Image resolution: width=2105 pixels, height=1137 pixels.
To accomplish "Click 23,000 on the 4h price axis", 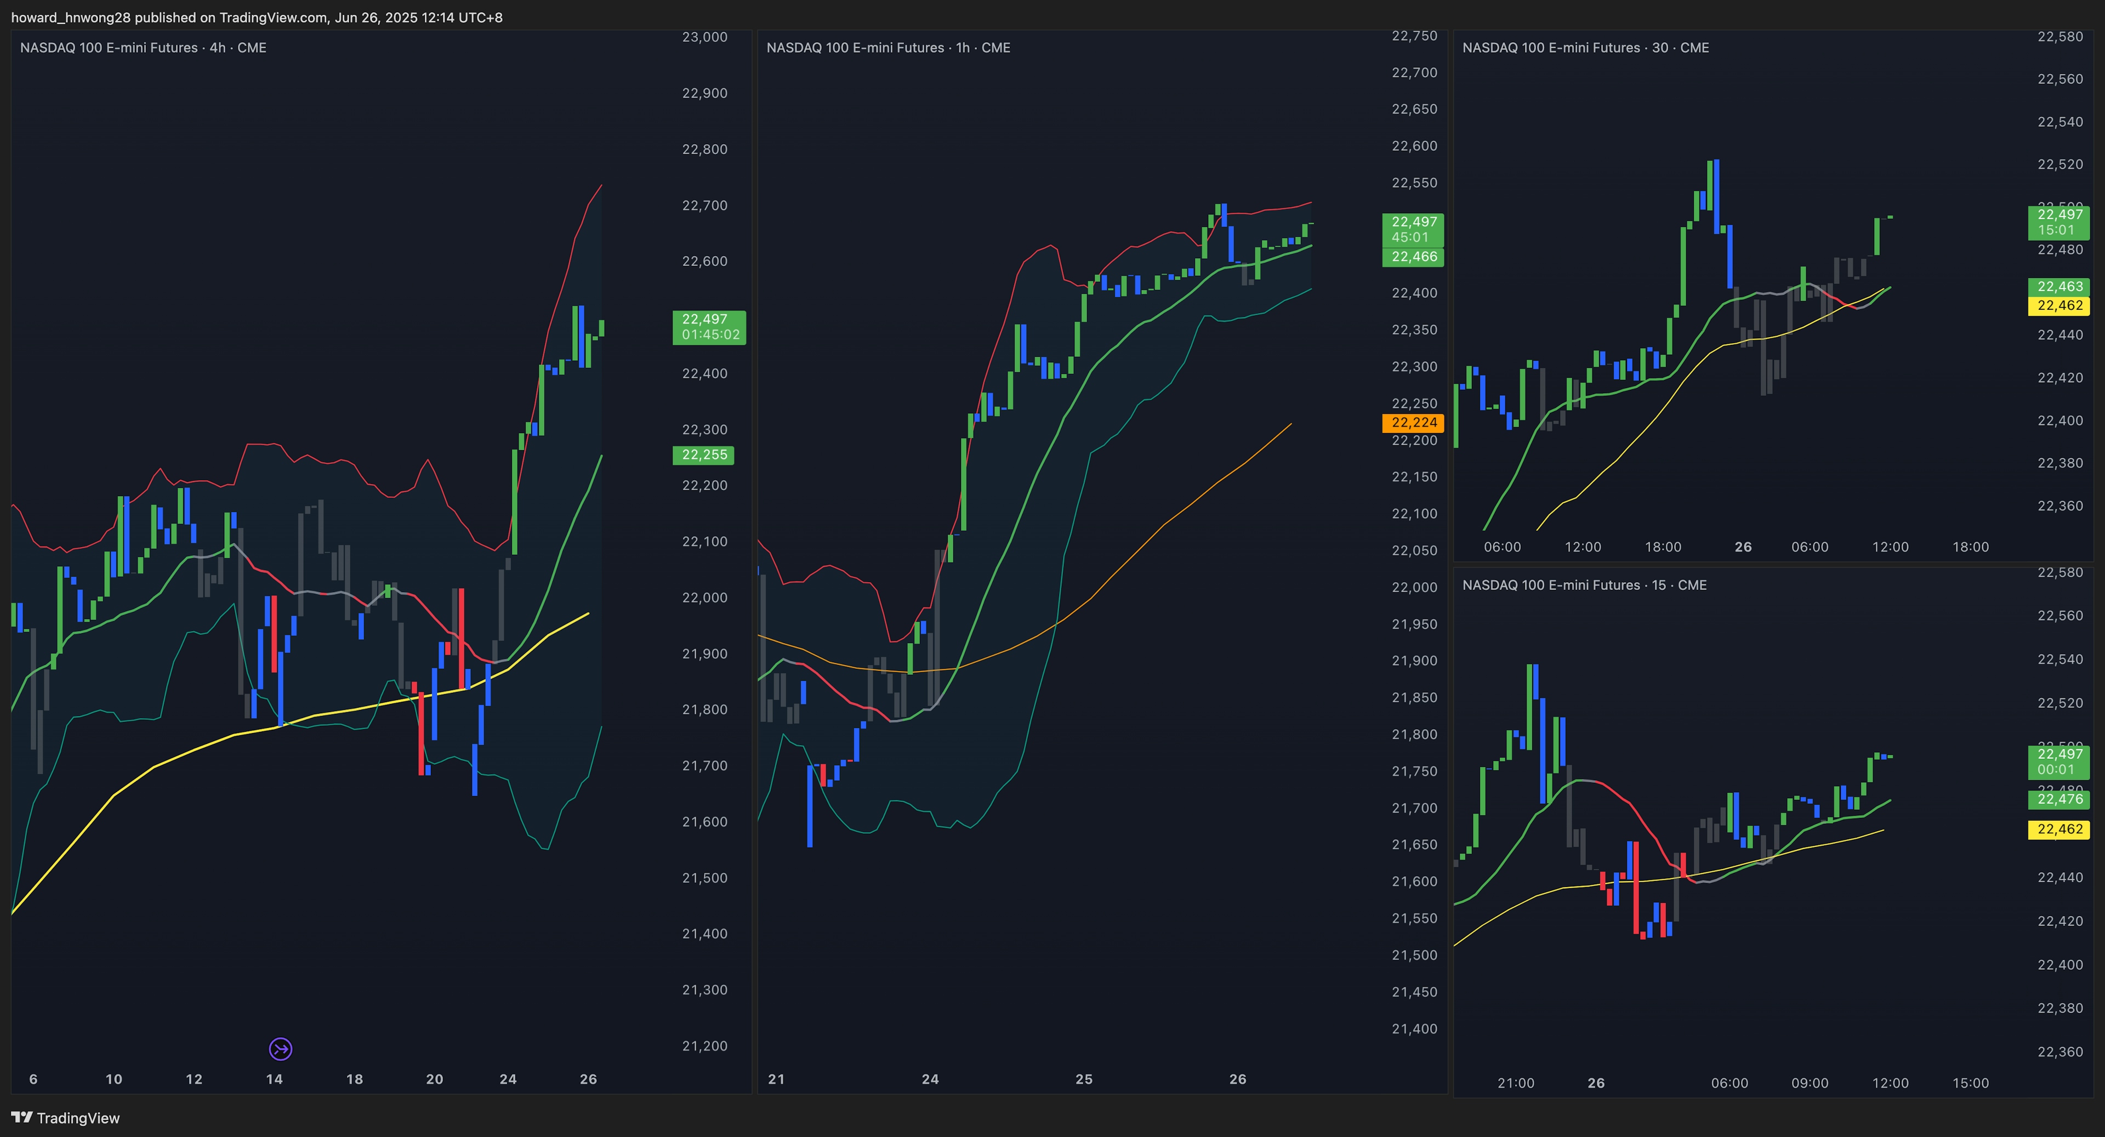I will click(x=704, y=37).
